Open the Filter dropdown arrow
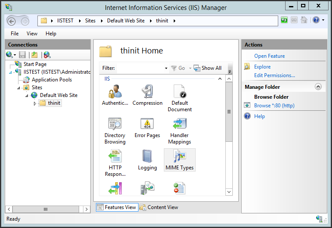 pos(166,68)
